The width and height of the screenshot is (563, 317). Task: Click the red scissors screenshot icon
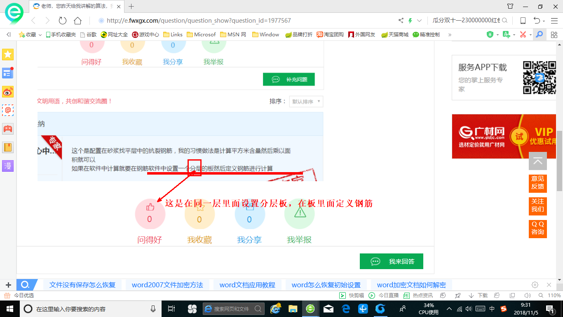pos(523,35)
